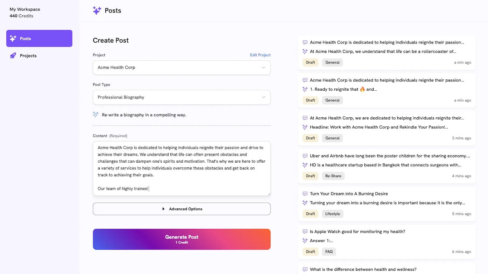Click the sparkle icon in the Posts sidebar item
Viewport: 488px width, 274px height.
tap(13, 39)
